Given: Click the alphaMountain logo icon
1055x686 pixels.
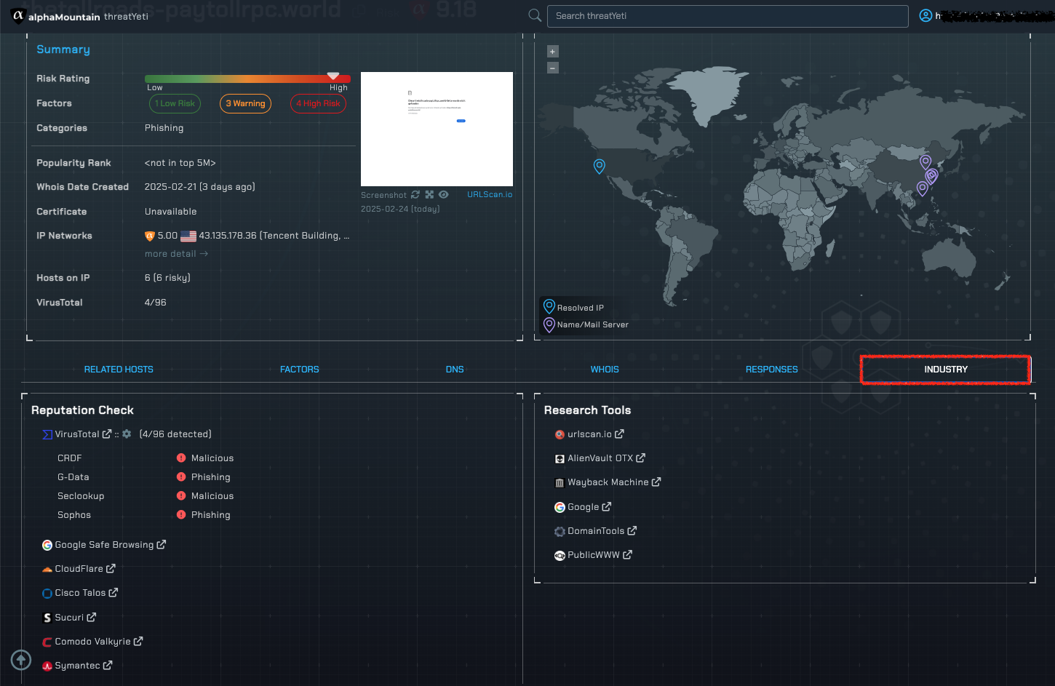Looking at the screenshot, I should pos(18,15).
